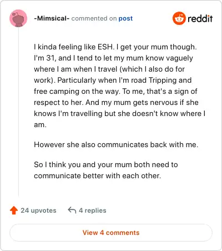The height and width of the screenshot is (251, 222).
Task: Click the closing words "better with each other"
Action: tap(122, 175)
